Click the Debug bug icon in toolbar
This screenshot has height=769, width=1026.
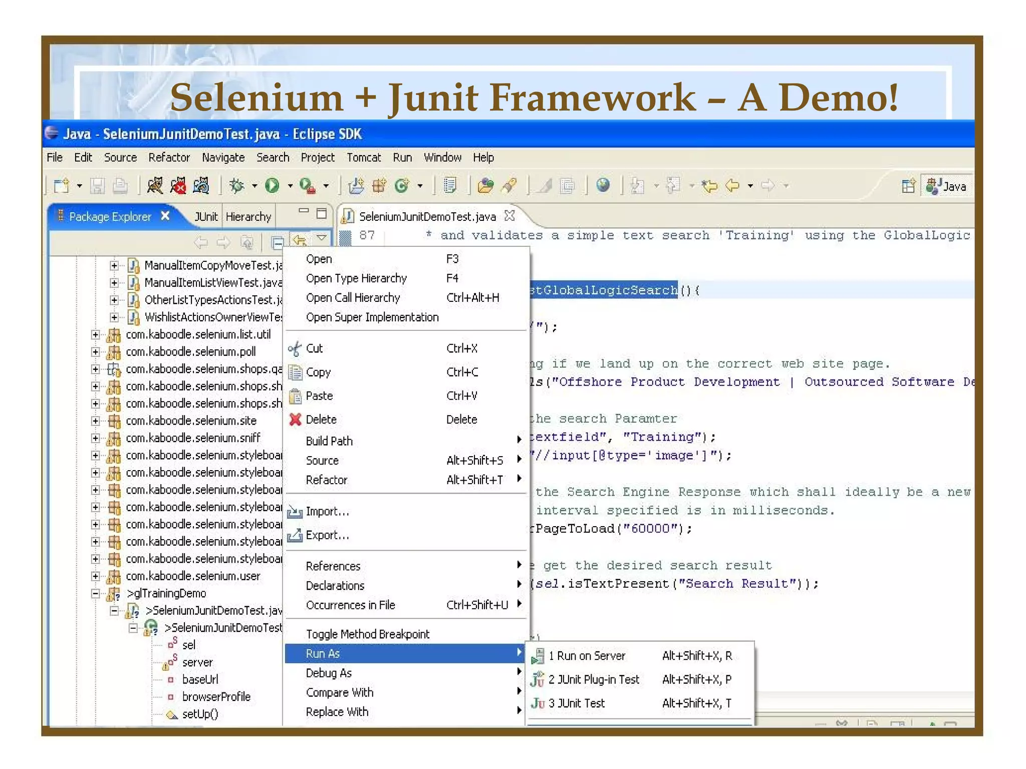[236, 186]
